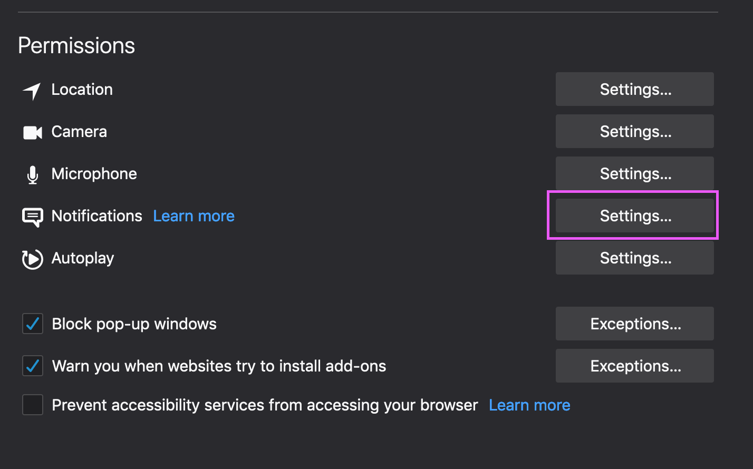Click the Camera icon
The image size is (753, 469).
pos(32,132)
